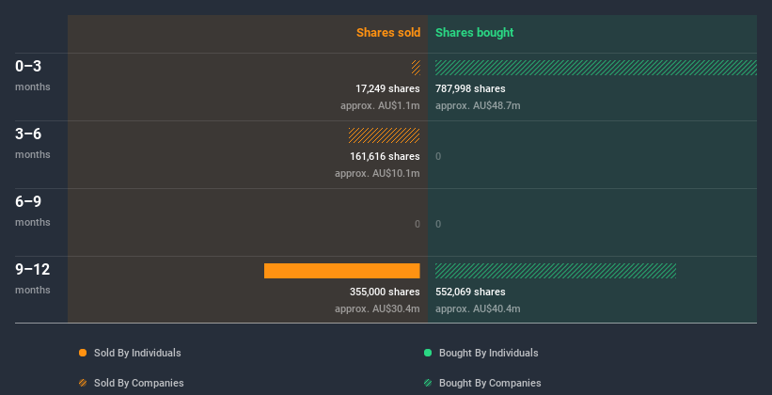Select the Sold By Companies legend label

coord(139,383)
